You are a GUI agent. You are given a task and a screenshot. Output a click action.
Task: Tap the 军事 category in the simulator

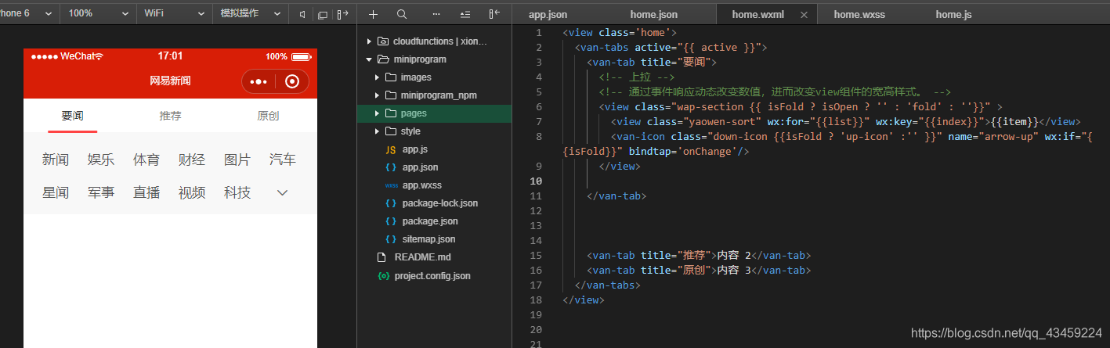click(x=101, y=192)
